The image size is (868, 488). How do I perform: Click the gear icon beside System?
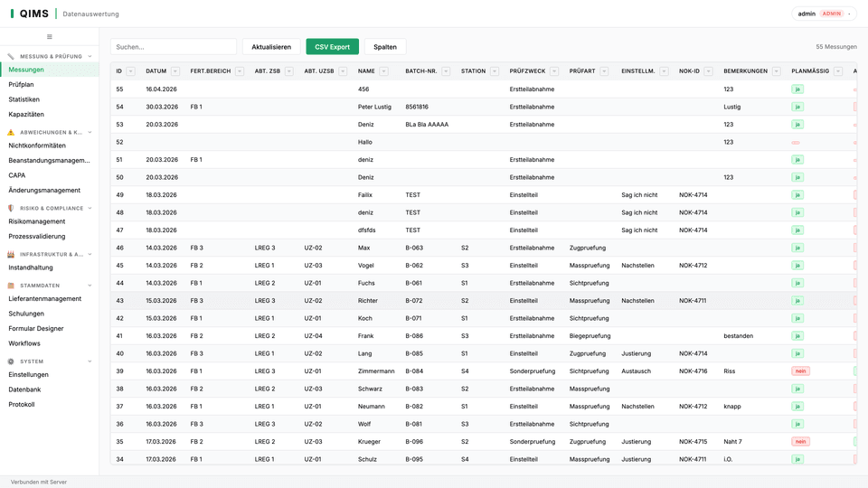tap(11, 361)
